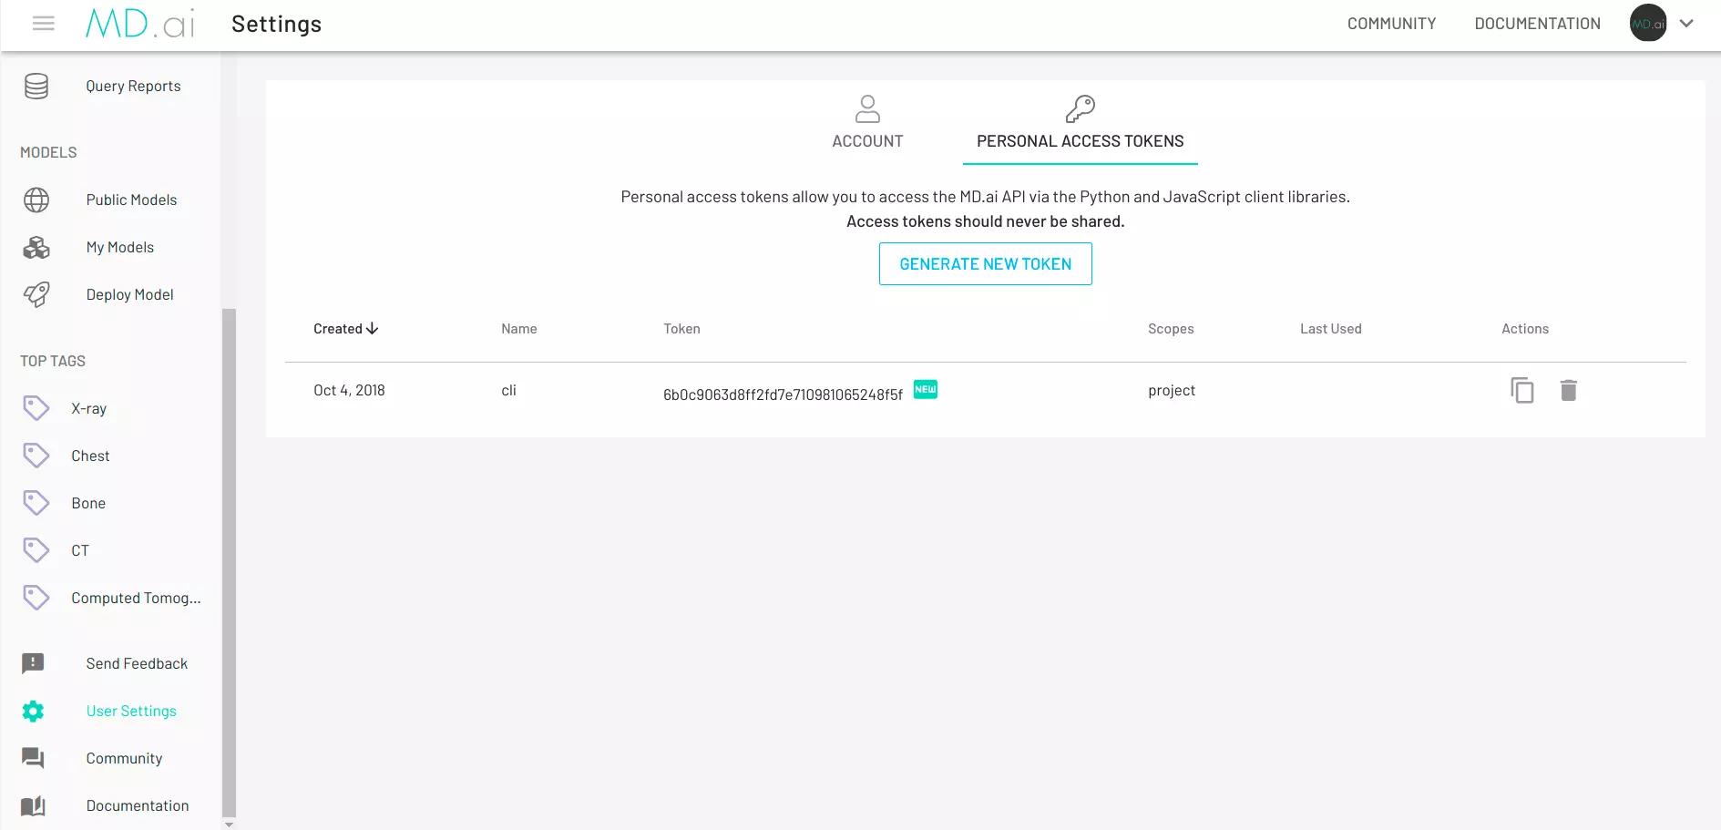Select the X-ray tag in TOP TAGS
Screen dimensions: 1721x830
click(89, 408)
